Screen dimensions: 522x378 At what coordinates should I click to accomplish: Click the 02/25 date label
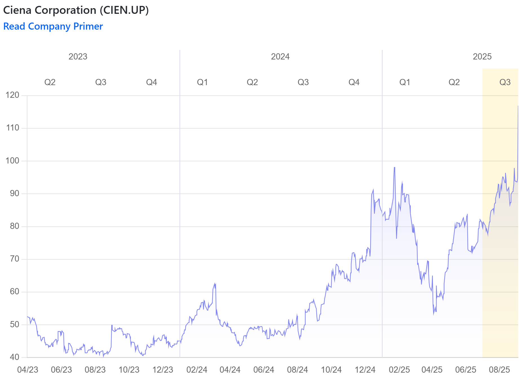tap(399, 370)
